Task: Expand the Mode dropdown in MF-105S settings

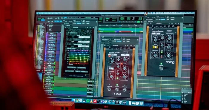Action: (84, 37)
